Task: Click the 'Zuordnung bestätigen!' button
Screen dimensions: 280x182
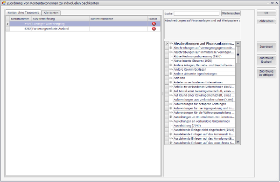Action: point(266,73)
